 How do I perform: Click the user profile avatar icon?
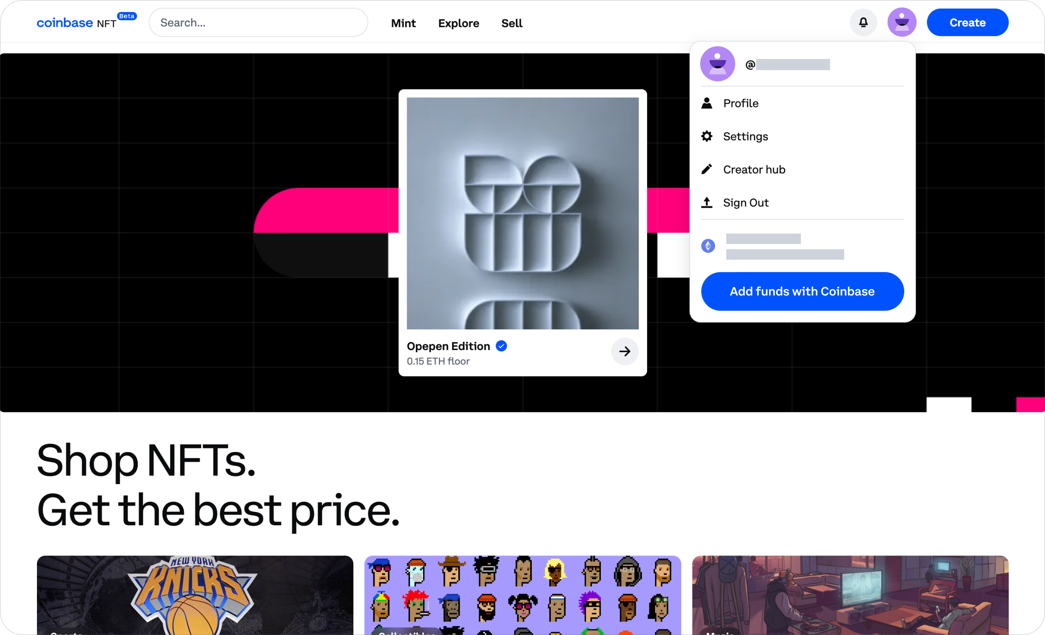pos(901,22)
